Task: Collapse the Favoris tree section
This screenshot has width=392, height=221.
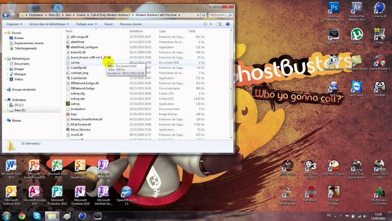Action: [x=6, y=33]
